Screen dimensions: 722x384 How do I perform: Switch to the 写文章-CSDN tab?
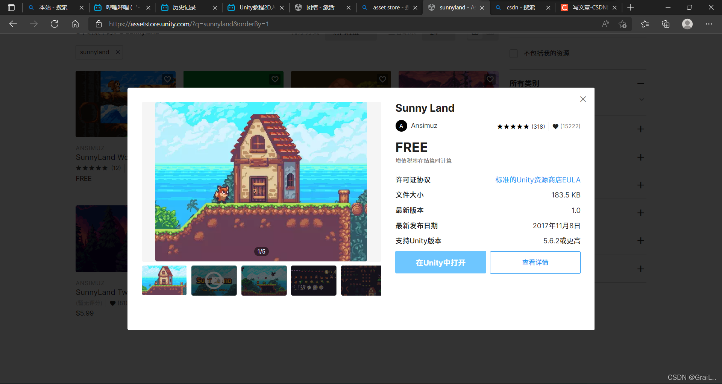589,8
